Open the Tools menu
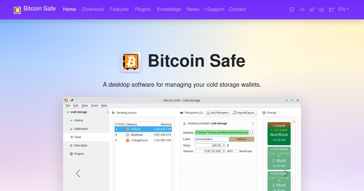 (94, 106)
